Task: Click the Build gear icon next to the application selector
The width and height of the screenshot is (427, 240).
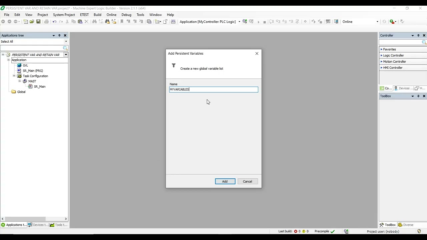Action: 245,22
